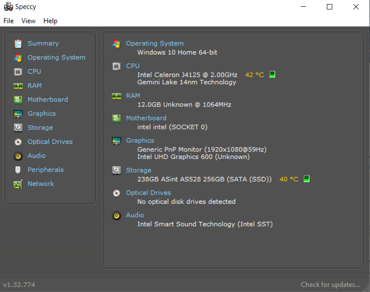Click the Intel Celeron J4125 @ 2.00GHz text

187,75
